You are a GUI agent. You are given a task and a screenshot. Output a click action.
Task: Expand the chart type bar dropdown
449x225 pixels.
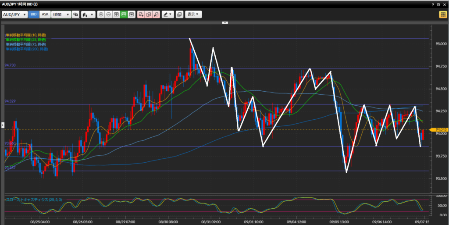tap(88, 14)
